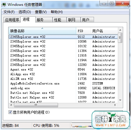Click the SYSTEM user name cell
This screenshot has height=130, width=131.
tap(97, 83)
